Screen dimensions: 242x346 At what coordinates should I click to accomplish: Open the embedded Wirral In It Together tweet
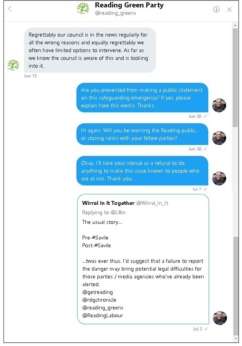click(x=143, y=260)
